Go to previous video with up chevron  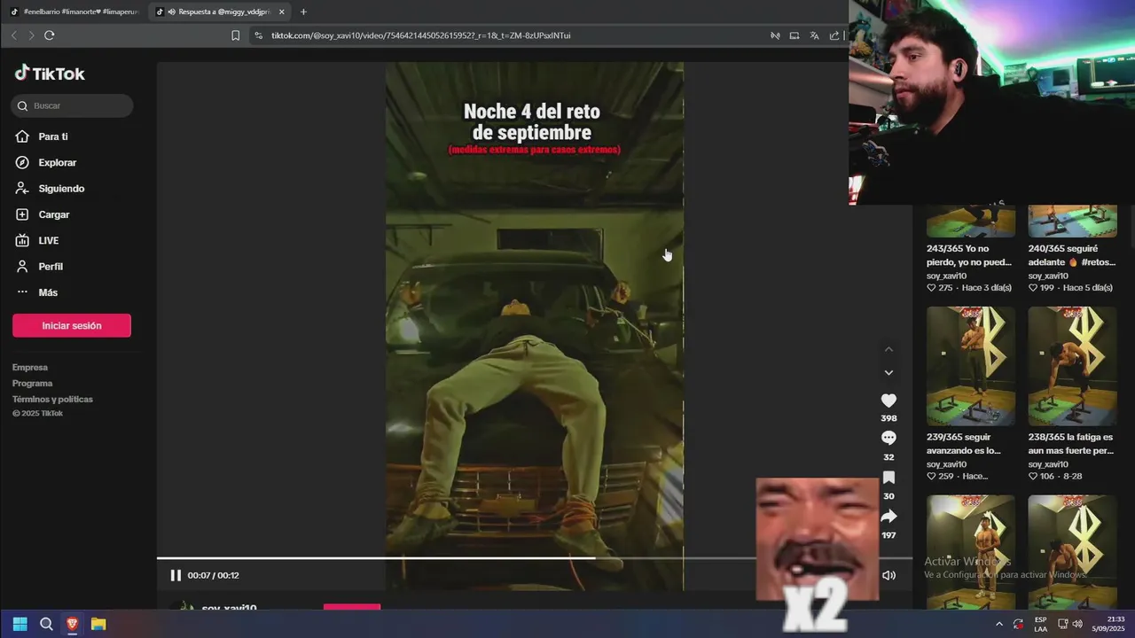pos(888,349)
